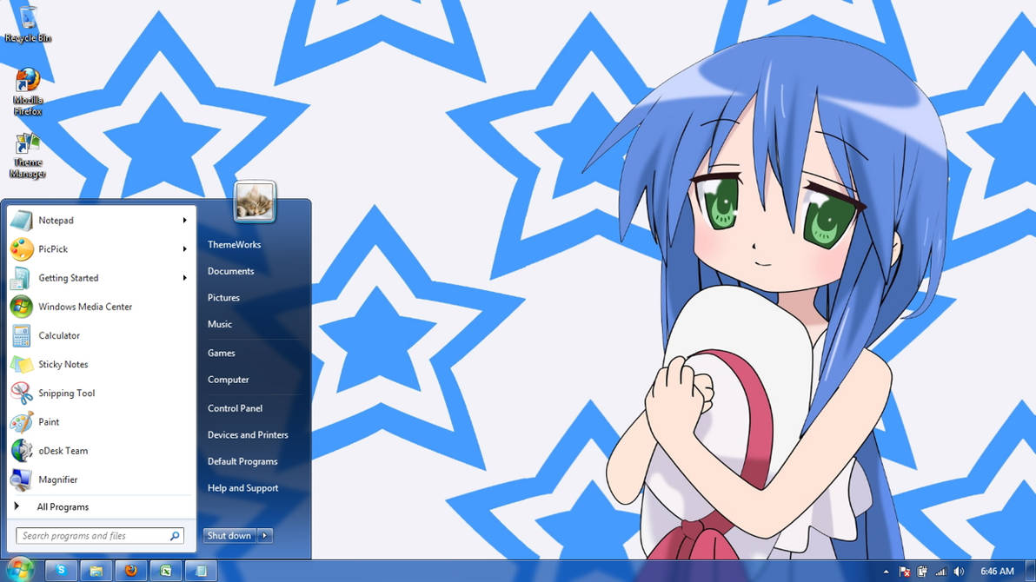Launch Excel from the taskbar
The image size is (1036, 582).
[x=165, y=571]
